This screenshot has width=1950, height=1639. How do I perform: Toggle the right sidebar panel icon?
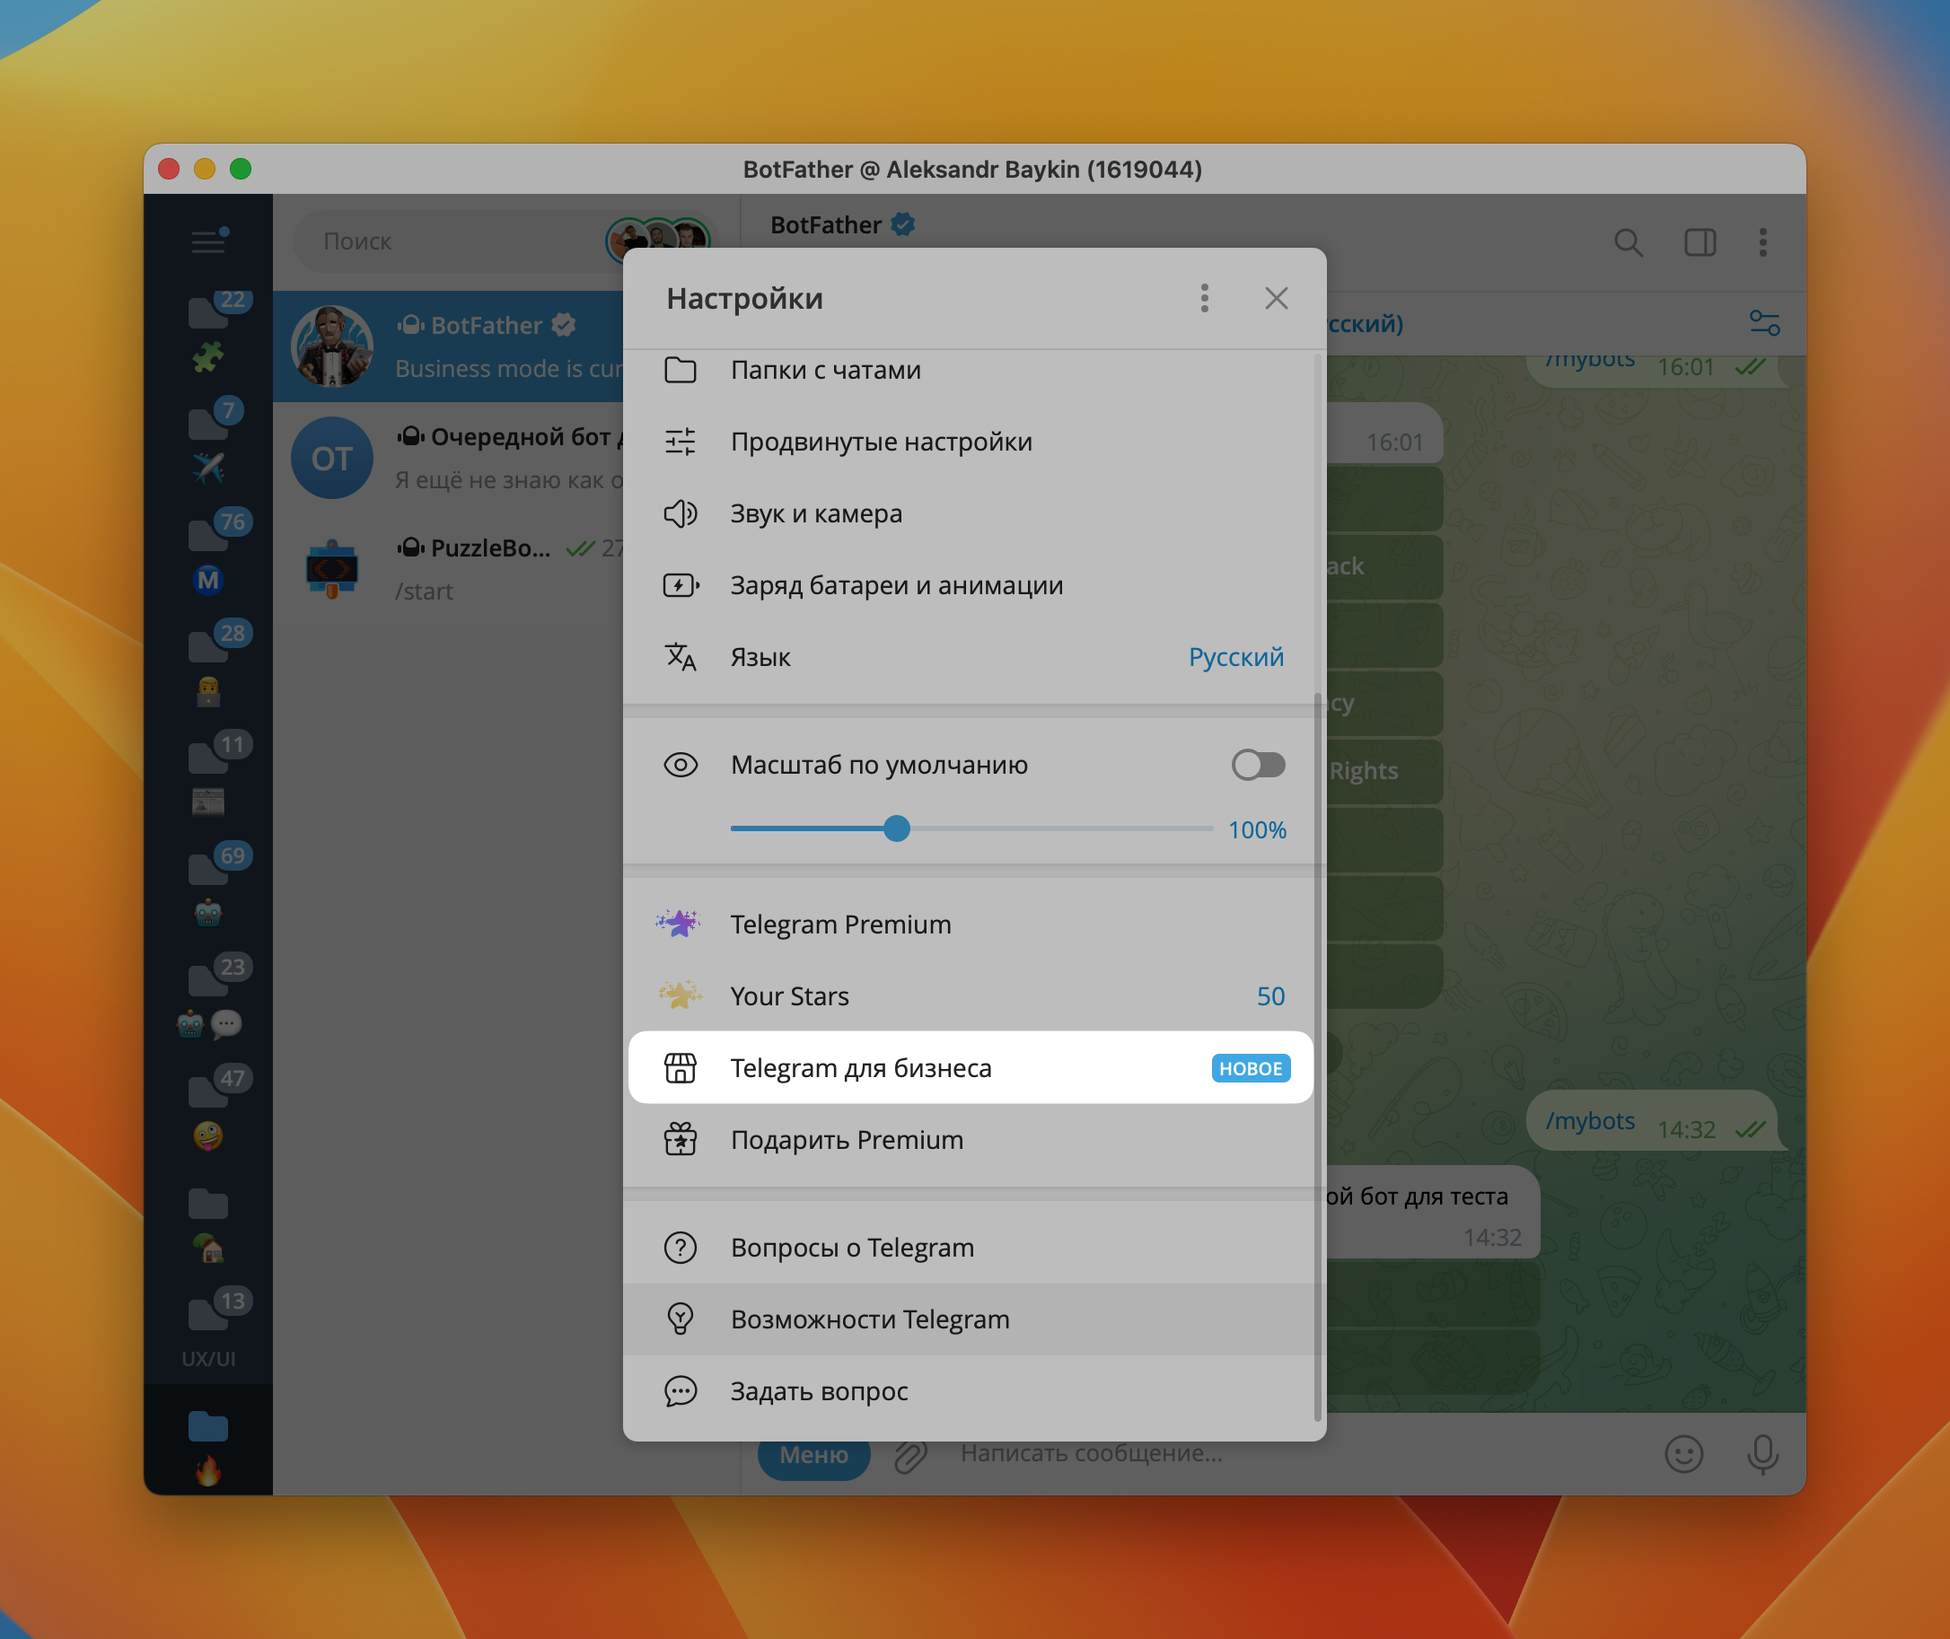[1700, 242]
